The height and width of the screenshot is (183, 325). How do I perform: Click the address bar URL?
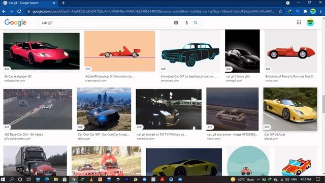[153, 11]
